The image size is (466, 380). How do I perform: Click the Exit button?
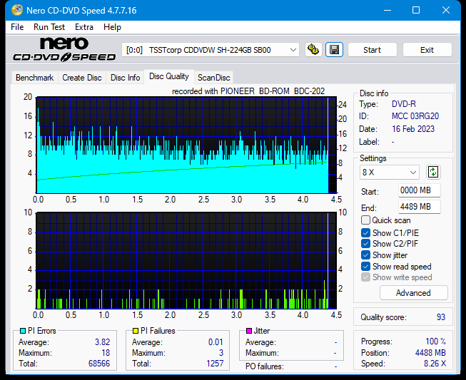(427, 50)
